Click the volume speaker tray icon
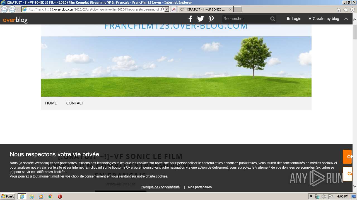 (x=324, y=196)
